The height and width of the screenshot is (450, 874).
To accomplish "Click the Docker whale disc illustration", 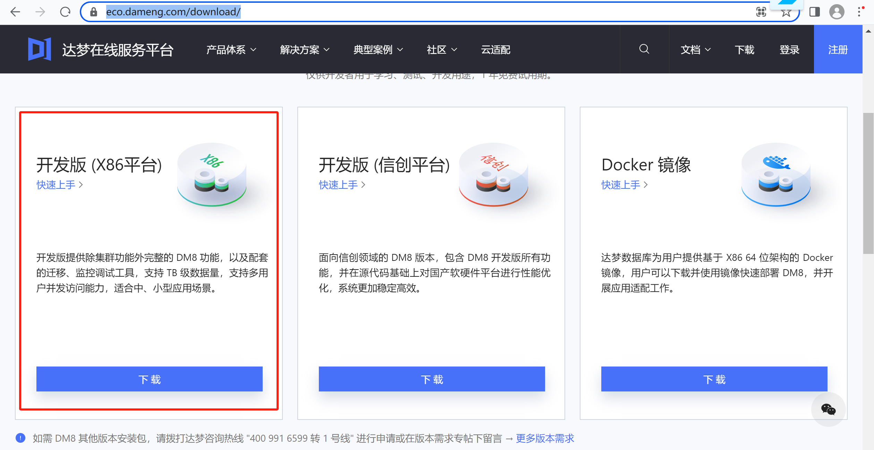I will click(x=776, y=175).
